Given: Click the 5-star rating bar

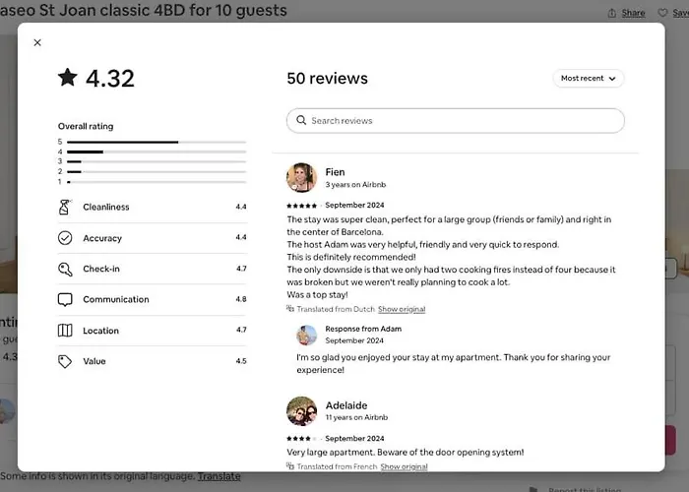Looking at the screenshot, I should click(157, 142).
